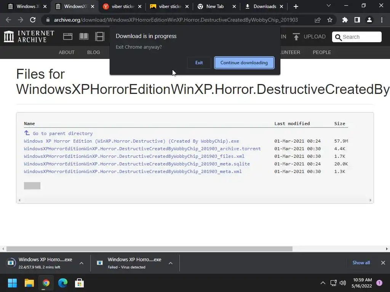Open the Windows Start menu
This screenshot has width=390, height=292.
[12, 283]
